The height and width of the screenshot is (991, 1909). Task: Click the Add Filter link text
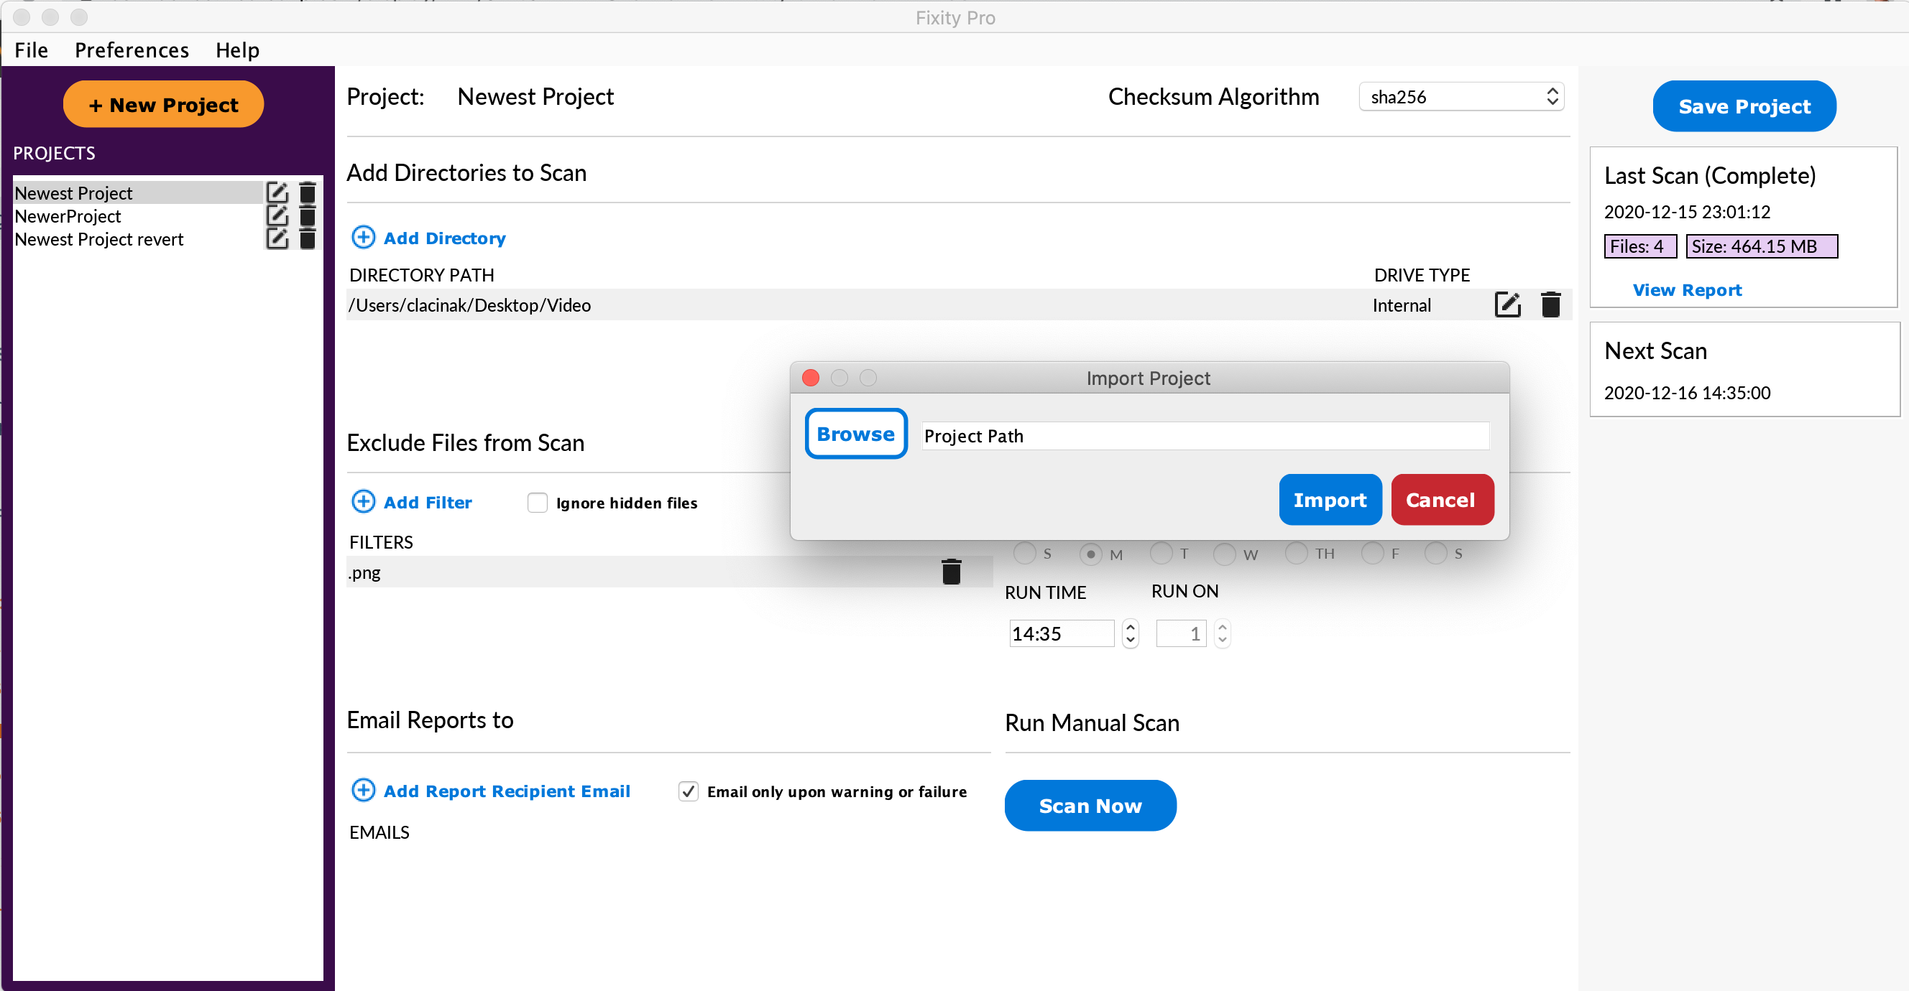click(x=428, y=502)
